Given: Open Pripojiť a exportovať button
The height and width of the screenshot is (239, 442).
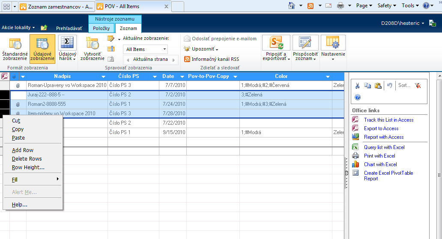Looking at the screenshot, I should pos(276,48).
